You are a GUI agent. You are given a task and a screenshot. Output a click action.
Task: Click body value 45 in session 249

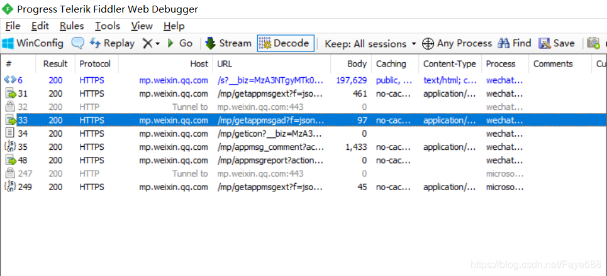362,187
